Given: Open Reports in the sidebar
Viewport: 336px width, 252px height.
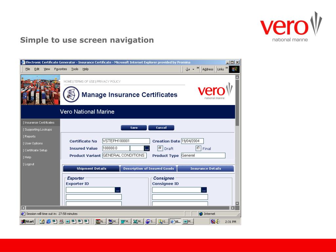Looking at the screenshot, I should tap(29, 136).
